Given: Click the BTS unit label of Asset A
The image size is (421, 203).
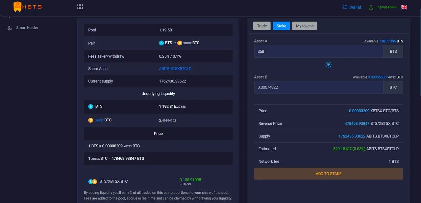Looking at the screenshot, I should pyautogui.click(x=393, y=51).
